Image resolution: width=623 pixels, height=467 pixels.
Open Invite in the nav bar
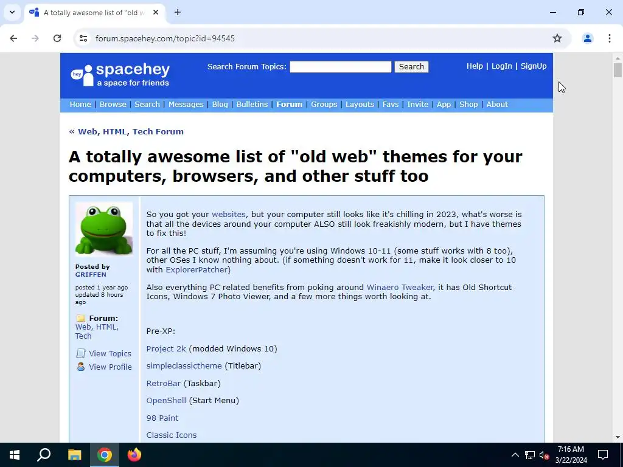pyautogui.click(x=417, y=105)
